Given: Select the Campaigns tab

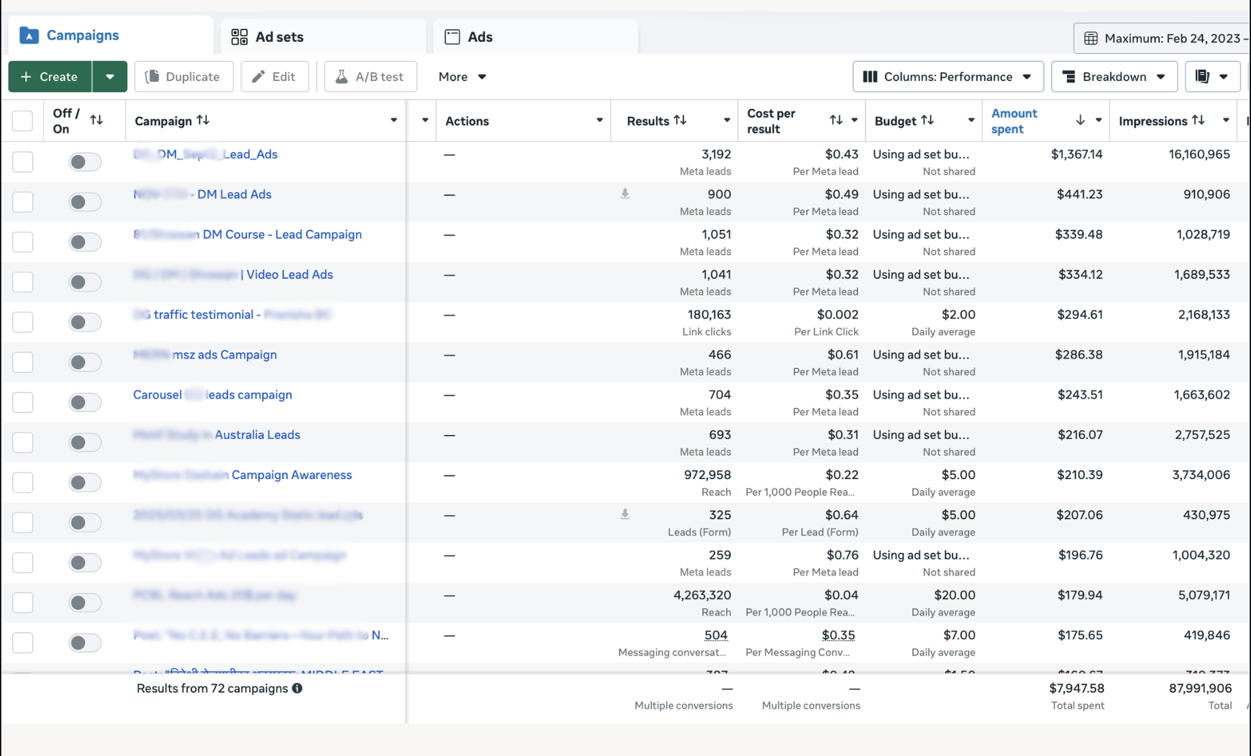Looking at the screenshot, I should click(111, 35).
